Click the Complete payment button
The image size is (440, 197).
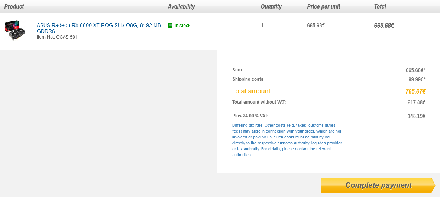tap(378, 185)
